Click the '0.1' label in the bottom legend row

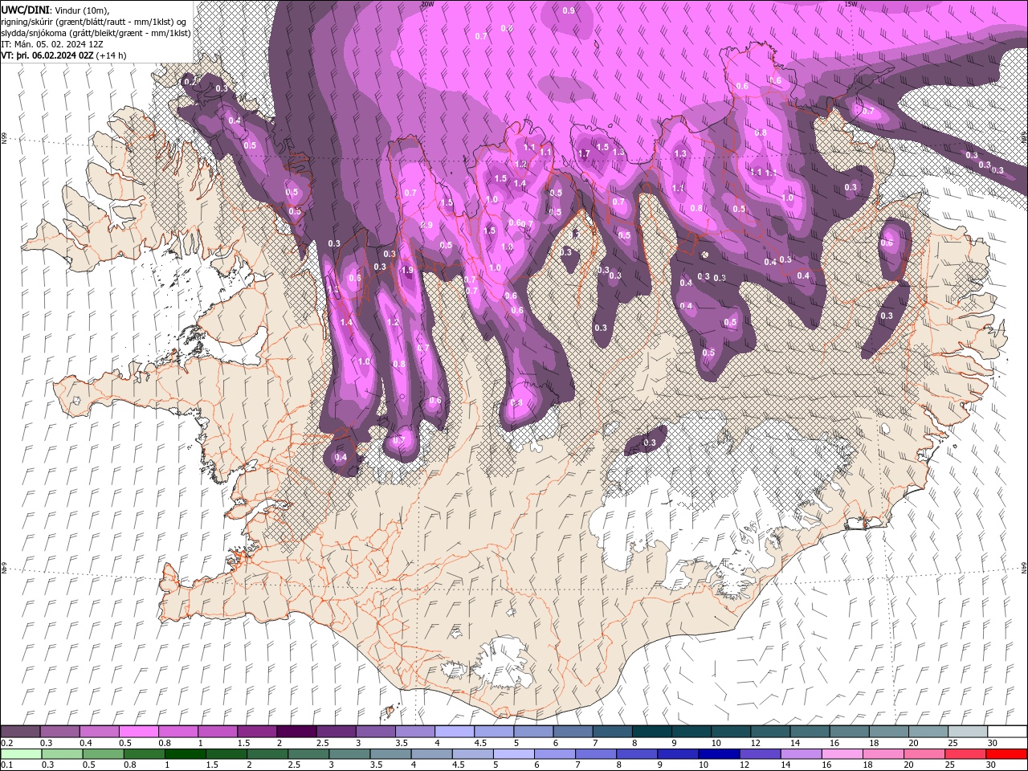coord(6,765)
